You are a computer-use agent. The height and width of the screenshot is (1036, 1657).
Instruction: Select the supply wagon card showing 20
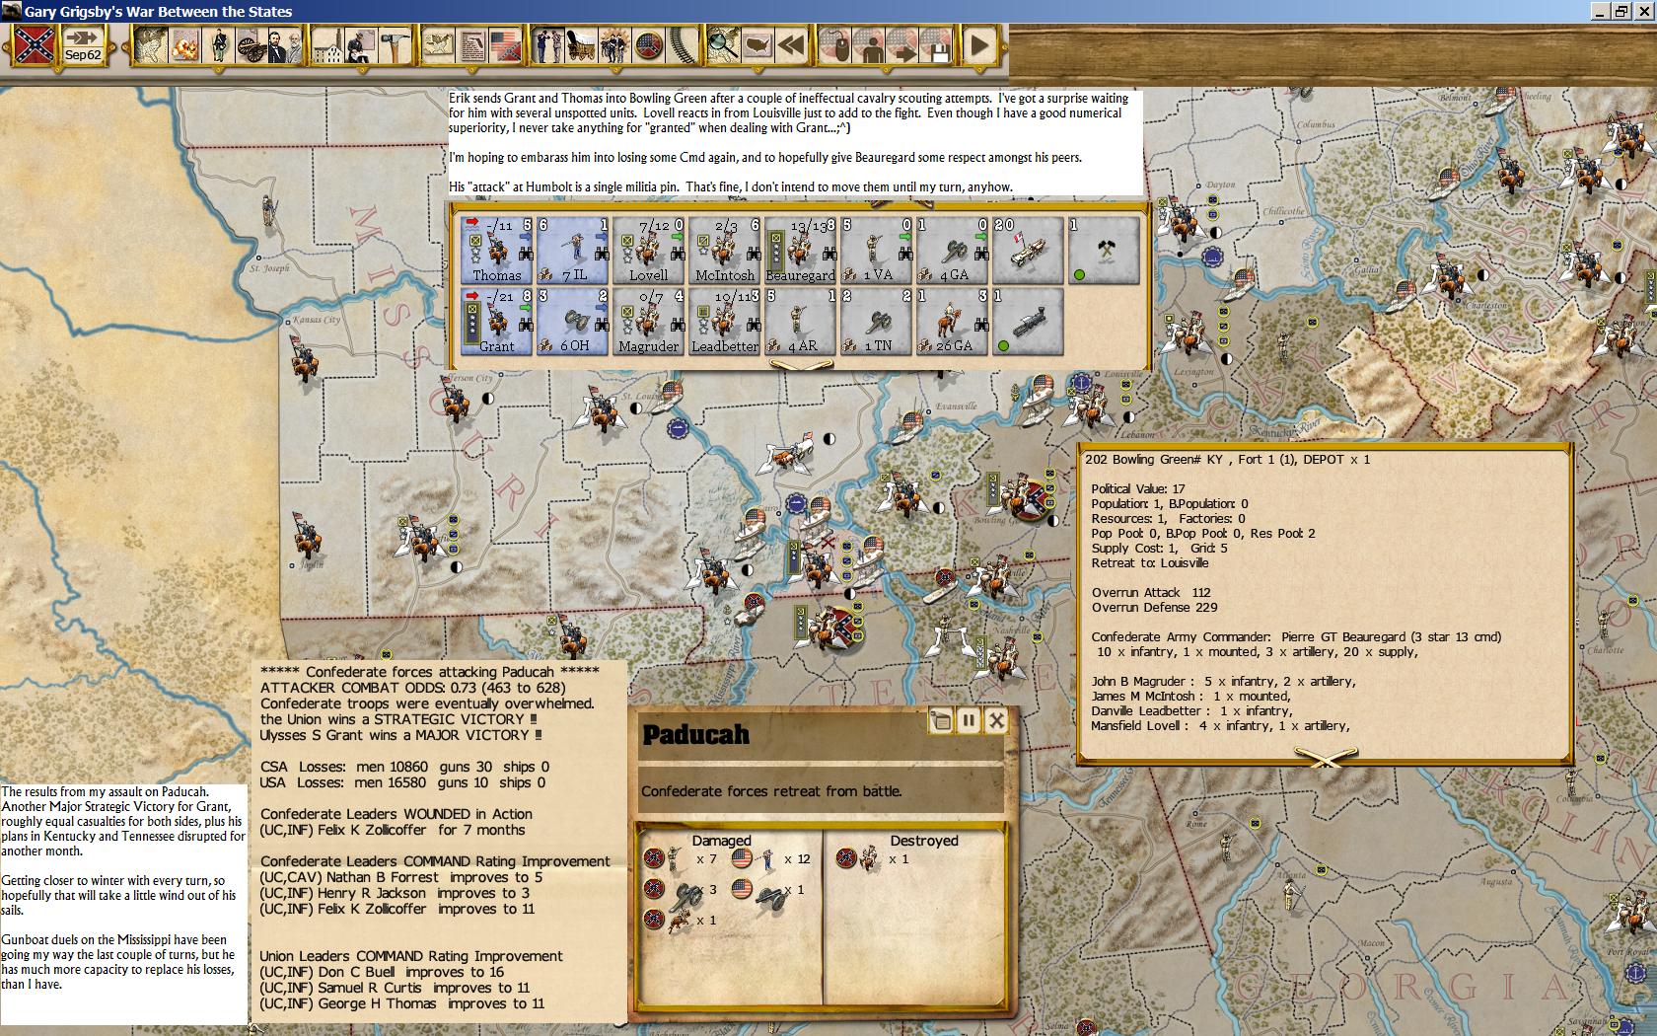click(x=1029, y=251)
